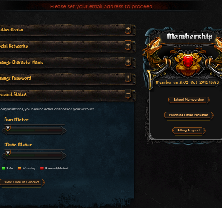Select the Social Networks header label
Viewport: 222px width, 208px height.
click(x=14, y=46)
